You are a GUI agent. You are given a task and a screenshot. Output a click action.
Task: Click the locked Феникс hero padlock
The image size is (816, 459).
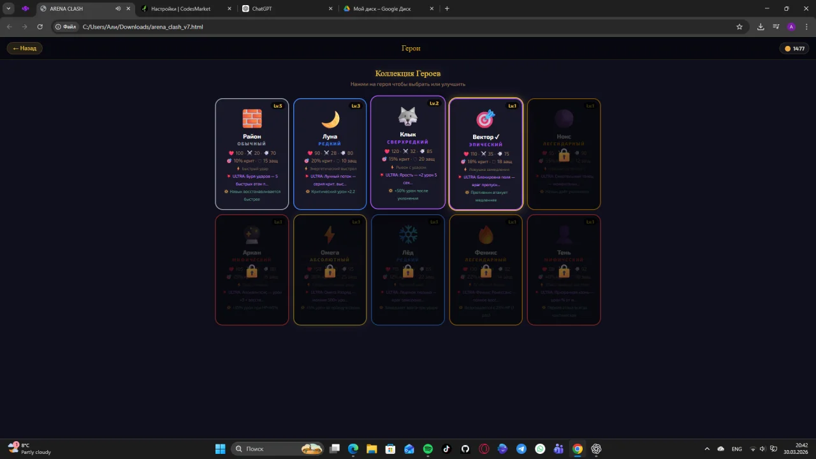pyautogui.click(x=486, y=272)
